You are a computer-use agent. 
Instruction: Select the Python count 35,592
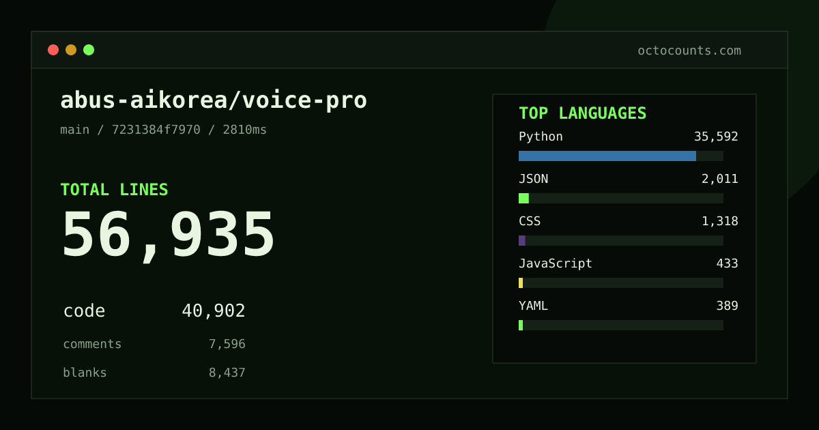(x=716, y=137)
